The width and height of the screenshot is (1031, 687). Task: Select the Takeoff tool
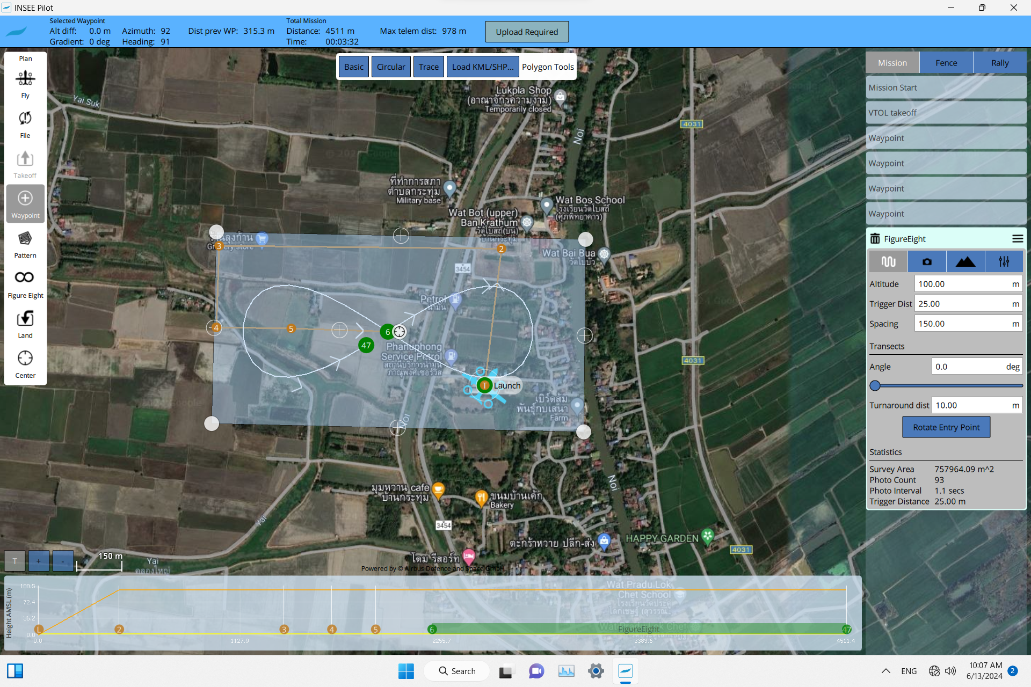click(25, 164)
